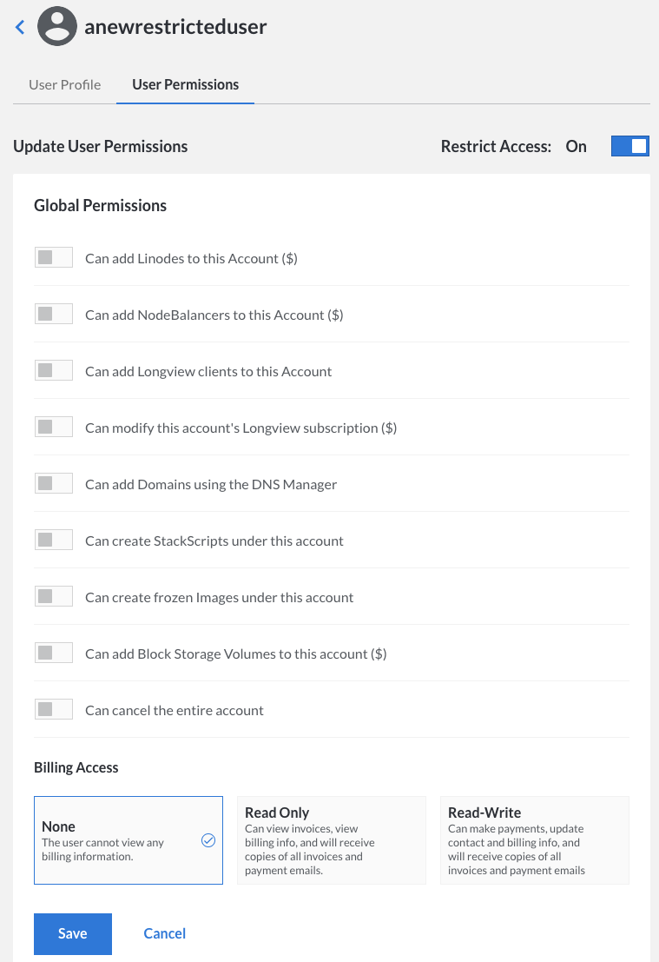Image resolution: width=659 pixels, height=962 pixels.
Task: Turn off the Restrict Access toggle
Action: [629, 146]
